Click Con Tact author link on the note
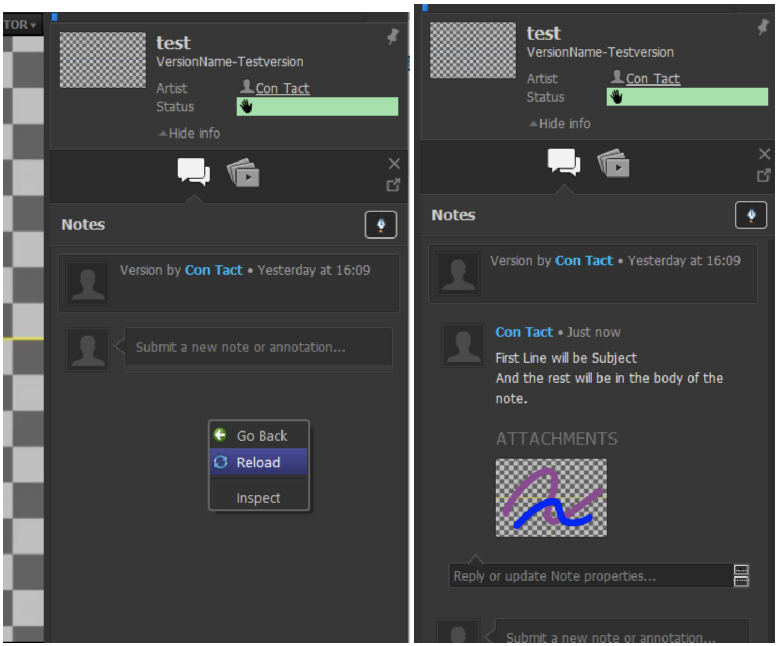 tap(524, 332)
